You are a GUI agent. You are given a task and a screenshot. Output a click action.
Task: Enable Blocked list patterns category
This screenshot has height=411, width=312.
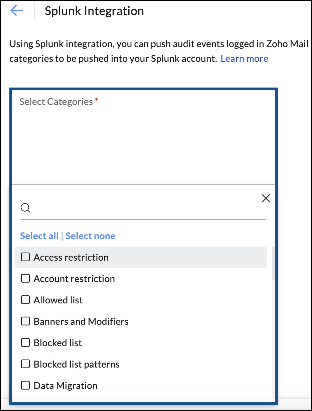pos(25,364)
